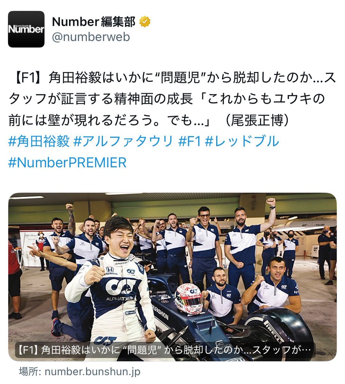Open the #アルファタウリ hashtag
The height and width of the screenshot is (384, 345).
pos(123,141)
